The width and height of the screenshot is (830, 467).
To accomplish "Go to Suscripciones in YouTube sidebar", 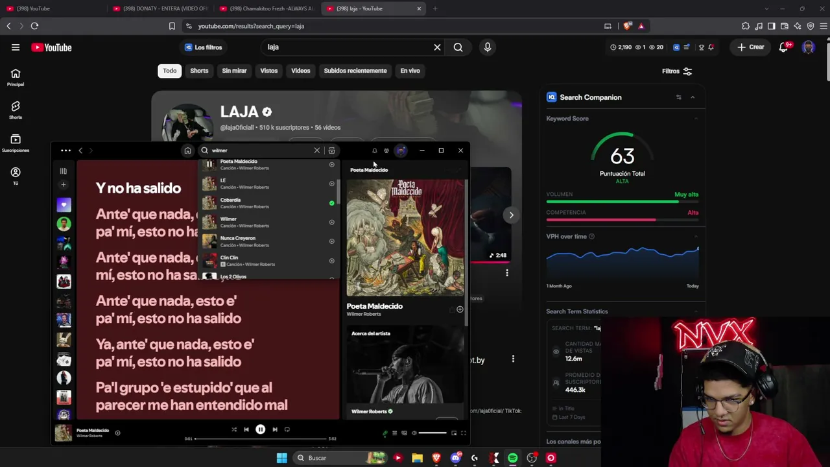I will (x=16, y=143).
